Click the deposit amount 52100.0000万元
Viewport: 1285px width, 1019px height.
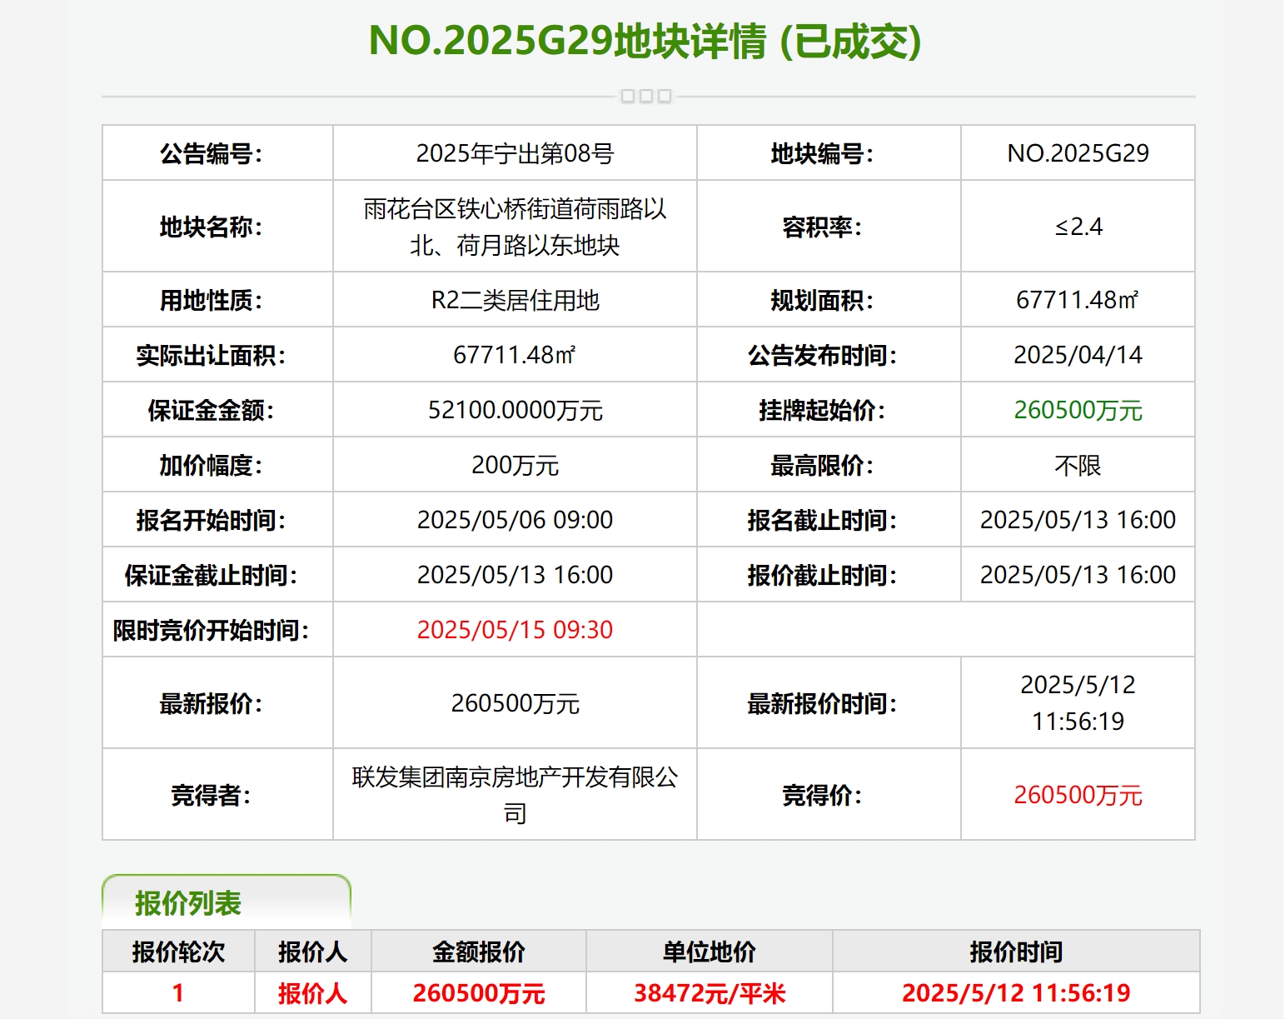pyautogui.click(x=515, y=410)
